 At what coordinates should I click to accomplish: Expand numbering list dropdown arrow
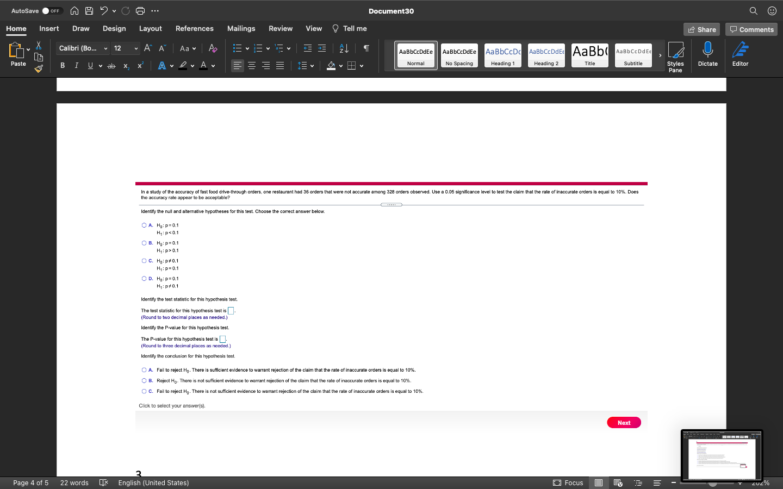268,49
